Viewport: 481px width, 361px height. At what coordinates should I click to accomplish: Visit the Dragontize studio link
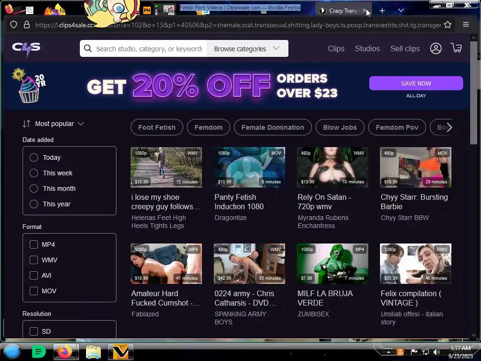coord(230,218)
